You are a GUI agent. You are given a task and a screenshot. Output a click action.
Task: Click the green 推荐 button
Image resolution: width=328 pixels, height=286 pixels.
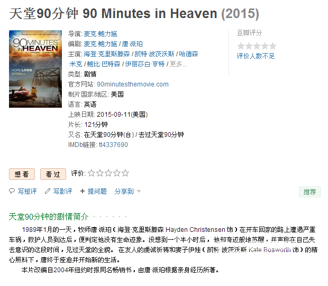(310, 192)
